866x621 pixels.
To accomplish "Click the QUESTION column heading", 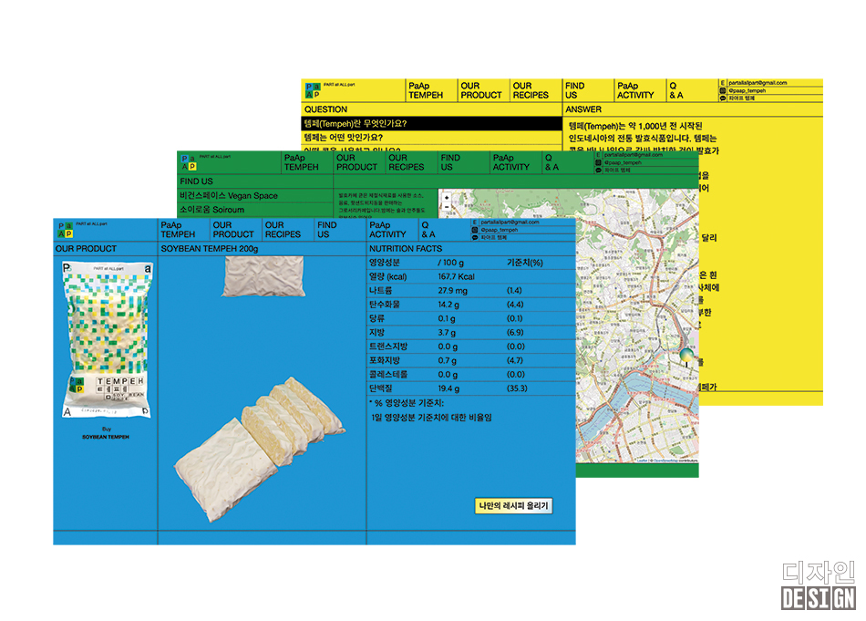I will pos(325,109).
